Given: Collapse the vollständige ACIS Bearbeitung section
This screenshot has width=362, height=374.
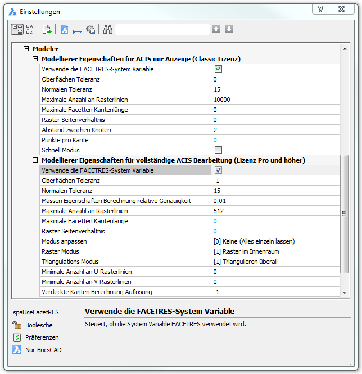Looking at the screenshot, I should (35, 160).
